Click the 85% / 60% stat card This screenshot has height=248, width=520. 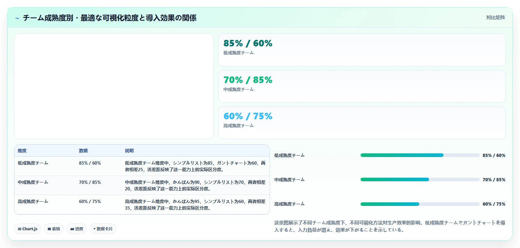tap(362, 50)
